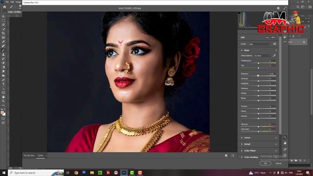The width and height of the screenshot is (313, 176).
Task: Set zoom to 100% button
Action: (x=40, y=155)
